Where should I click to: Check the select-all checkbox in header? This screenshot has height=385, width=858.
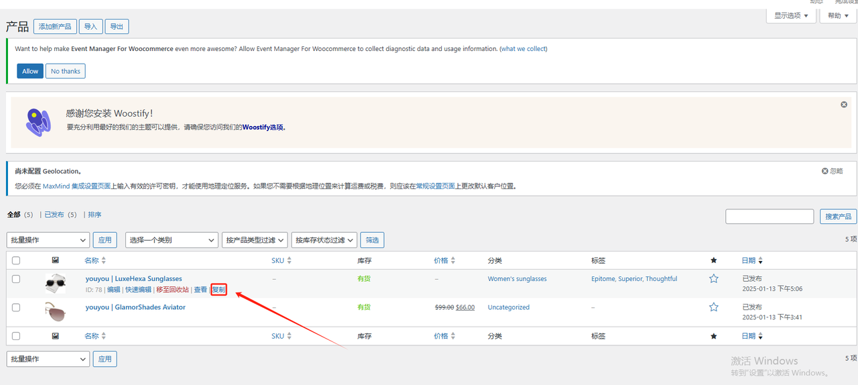click(16, 260)
